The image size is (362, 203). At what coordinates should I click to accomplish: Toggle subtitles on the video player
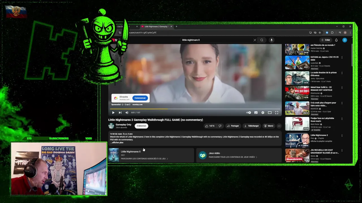pyautogui.click(x=256, y=112)
